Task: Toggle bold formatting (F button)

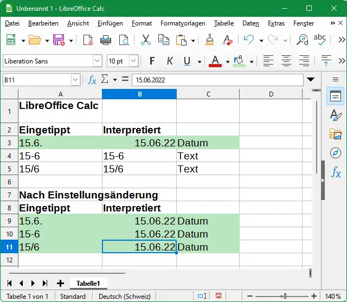Action: pyautogui.click(x=152, y=61)
